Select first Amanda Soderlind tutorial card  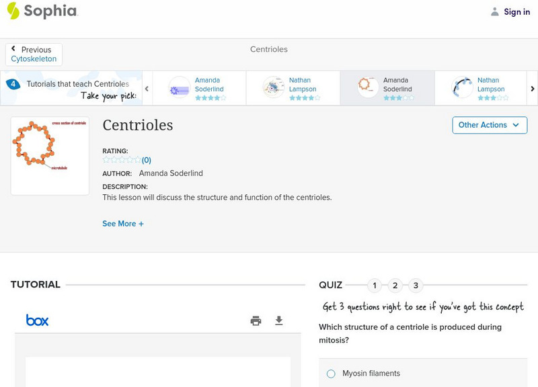click(199, 88)
